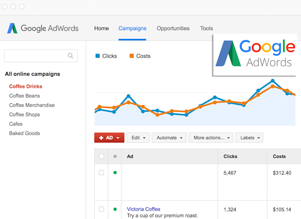The width and height of the screenshot is (301, 219).
Task: Select the Coffee Beans campaign
Action: pyautogui.click(x=24, y=96)
